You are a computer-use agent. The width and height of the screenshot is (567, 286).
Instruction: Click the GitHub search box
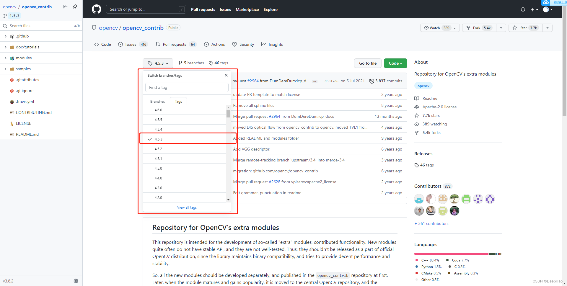[x=146, y=9]
